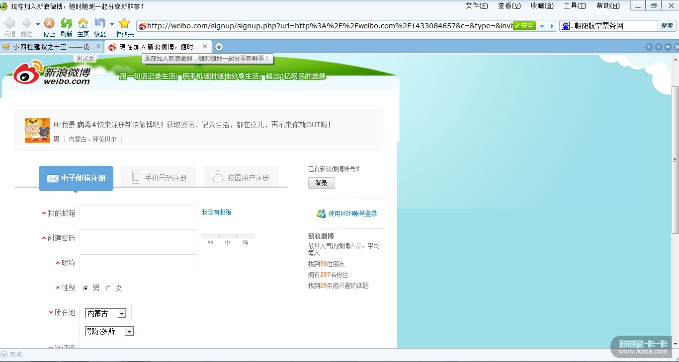The height and width of the screenshot is (362, 679).
Task: Open the dropdown arrow next to 前进
Action: 38,24
